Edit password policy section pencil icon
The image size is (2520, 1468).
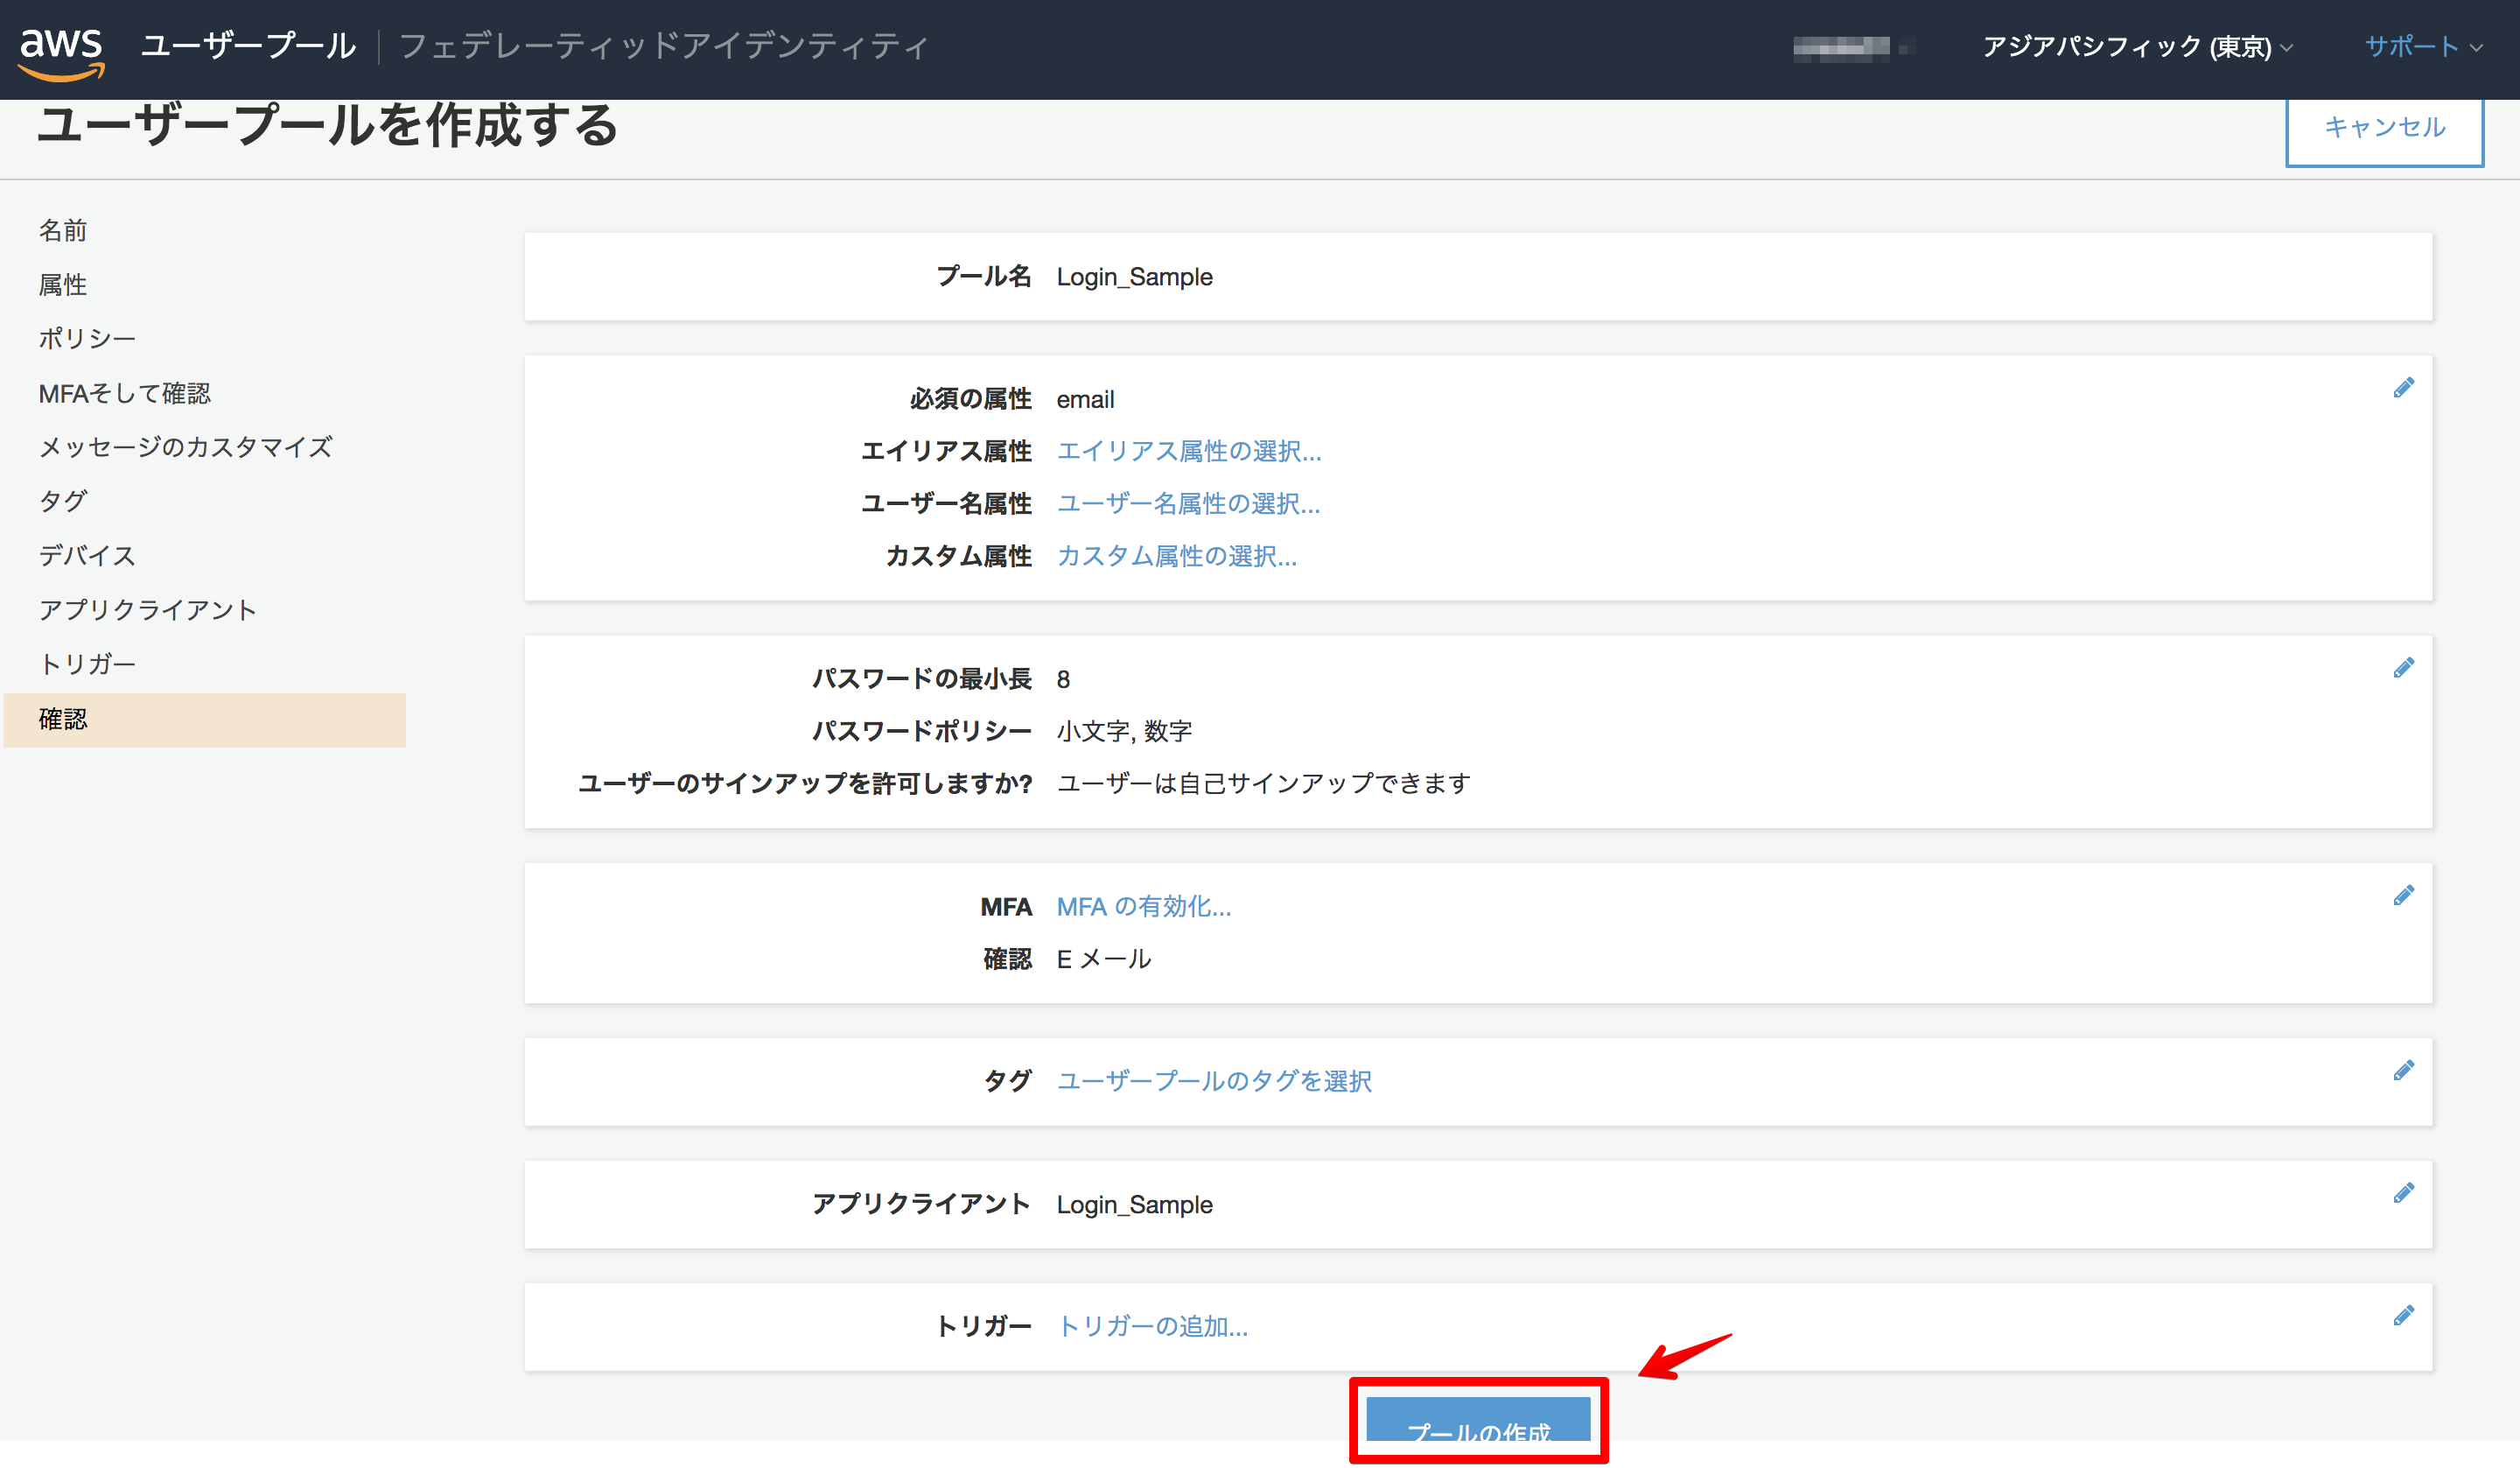point(2403,669)
